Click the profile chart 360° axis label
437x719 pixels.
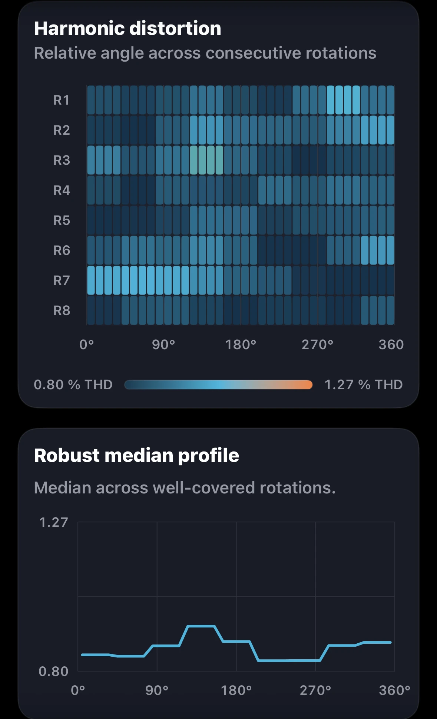pos(395,691)
